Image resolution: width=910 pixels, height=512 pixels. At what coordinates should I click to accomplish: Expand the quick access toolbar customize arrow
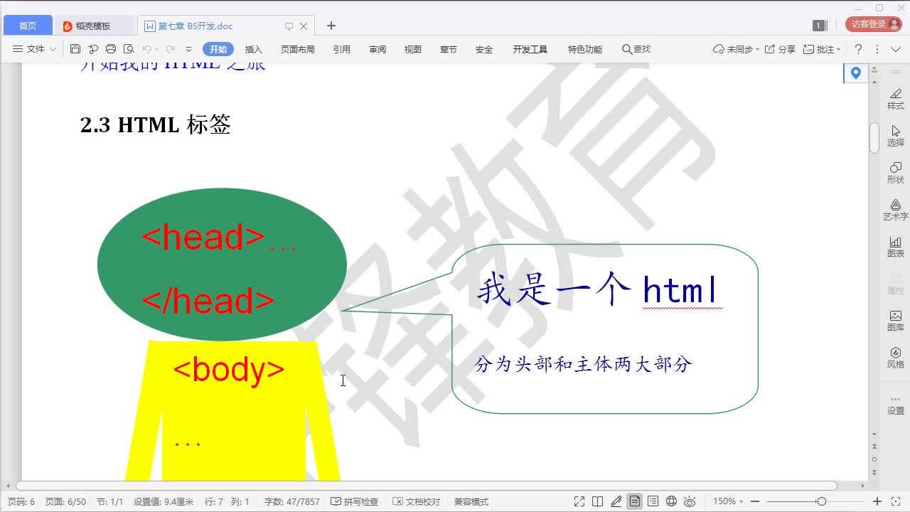point(188,49)
